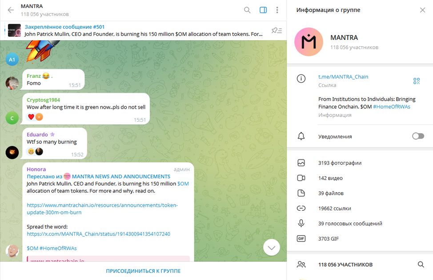Open the x.com MANTRA_Chain status link
The width and height of the screenshot is (433, 280).
[98, 234]
